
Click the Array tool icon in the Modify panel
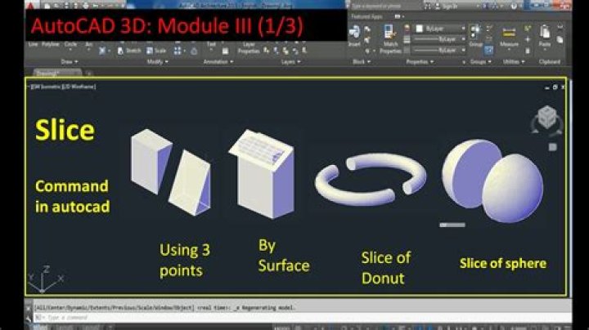click(178, 51)
